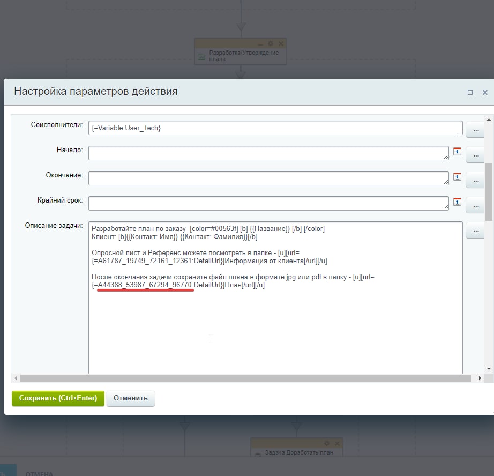Click the ellipsis button beside Описание задачи
This screenshot has width=494, height=476.
point(475,230)
